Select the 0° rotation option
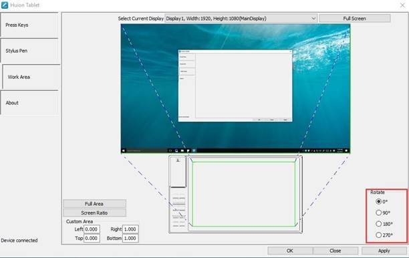The image size is (409, 258). [x=378, y=201]
